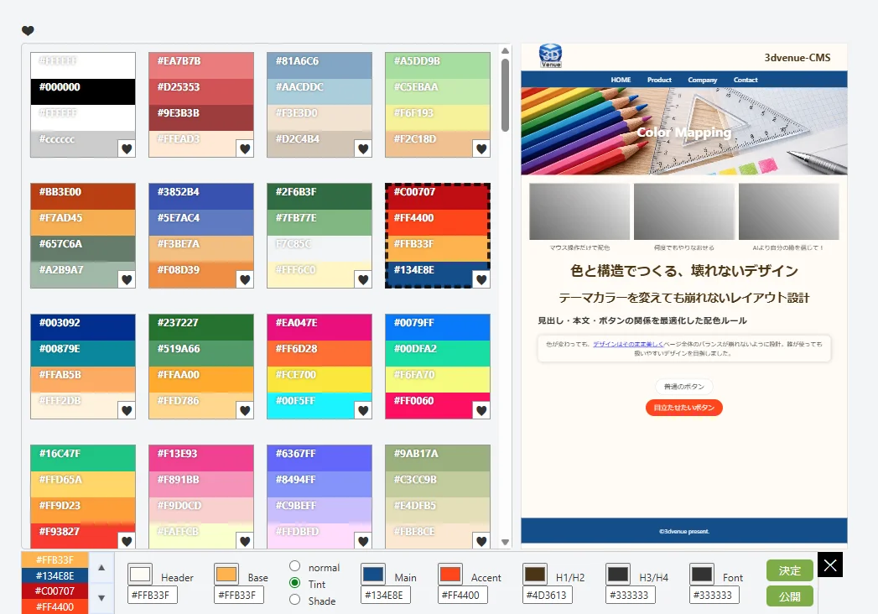Open Contact in the preview navigation
This screenshot has width=878, height=614.
point(746,80)
